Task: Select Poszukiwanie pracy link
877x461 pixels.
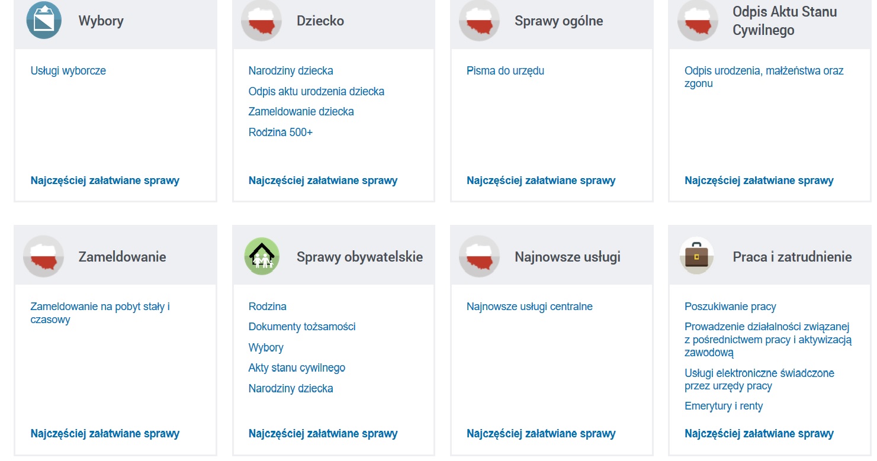Action: [730, 307]
